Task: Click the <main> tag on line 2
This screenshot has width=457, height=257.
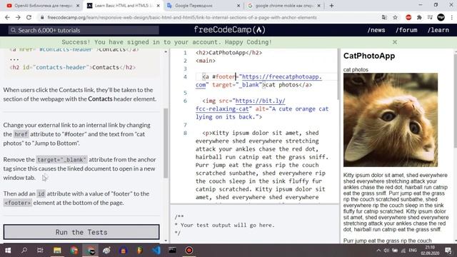Action: (x=206, y=61)
